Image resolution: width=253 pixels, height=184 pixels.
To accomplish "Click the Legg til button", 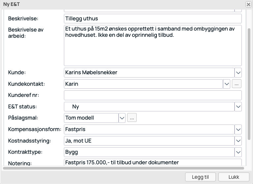I will [200, 177].
